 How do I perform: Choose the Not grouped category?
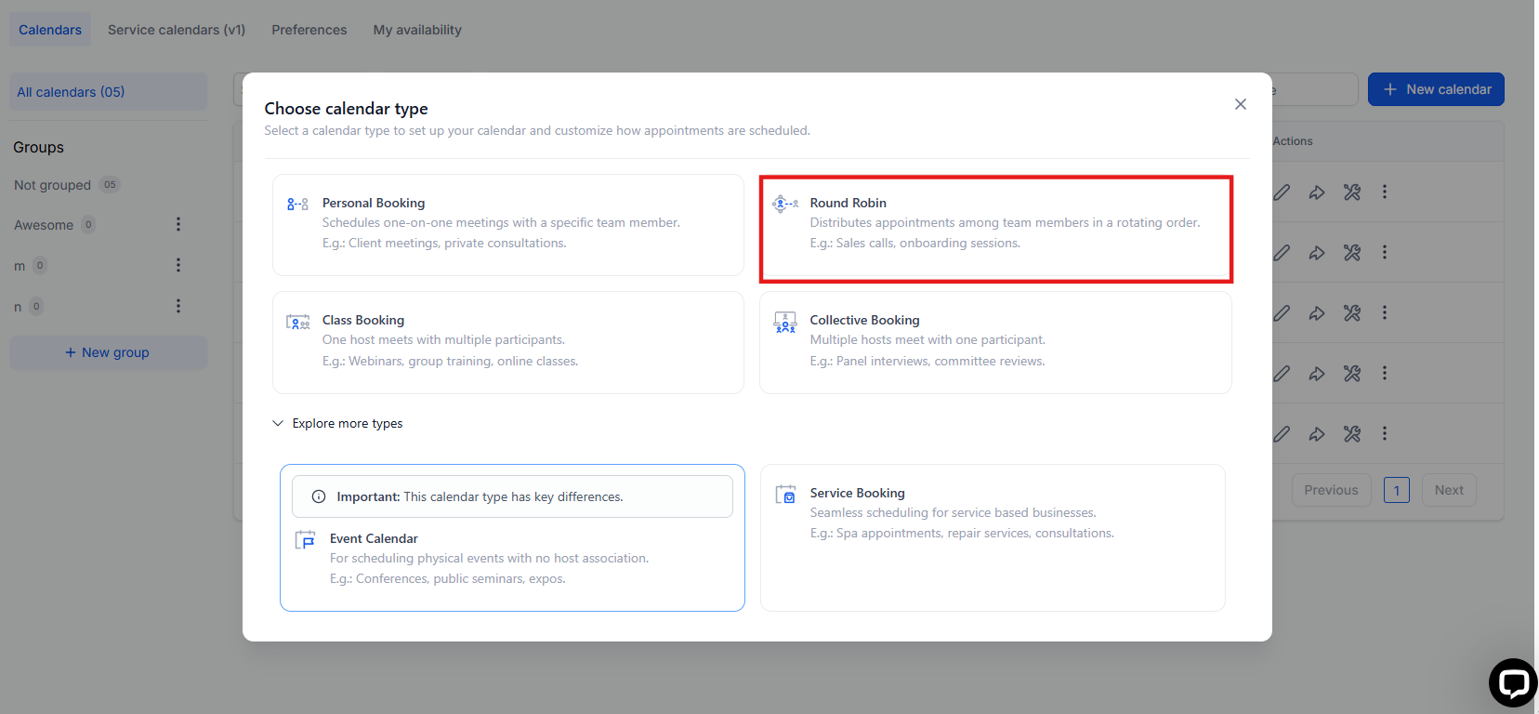(x=53, y=185)
